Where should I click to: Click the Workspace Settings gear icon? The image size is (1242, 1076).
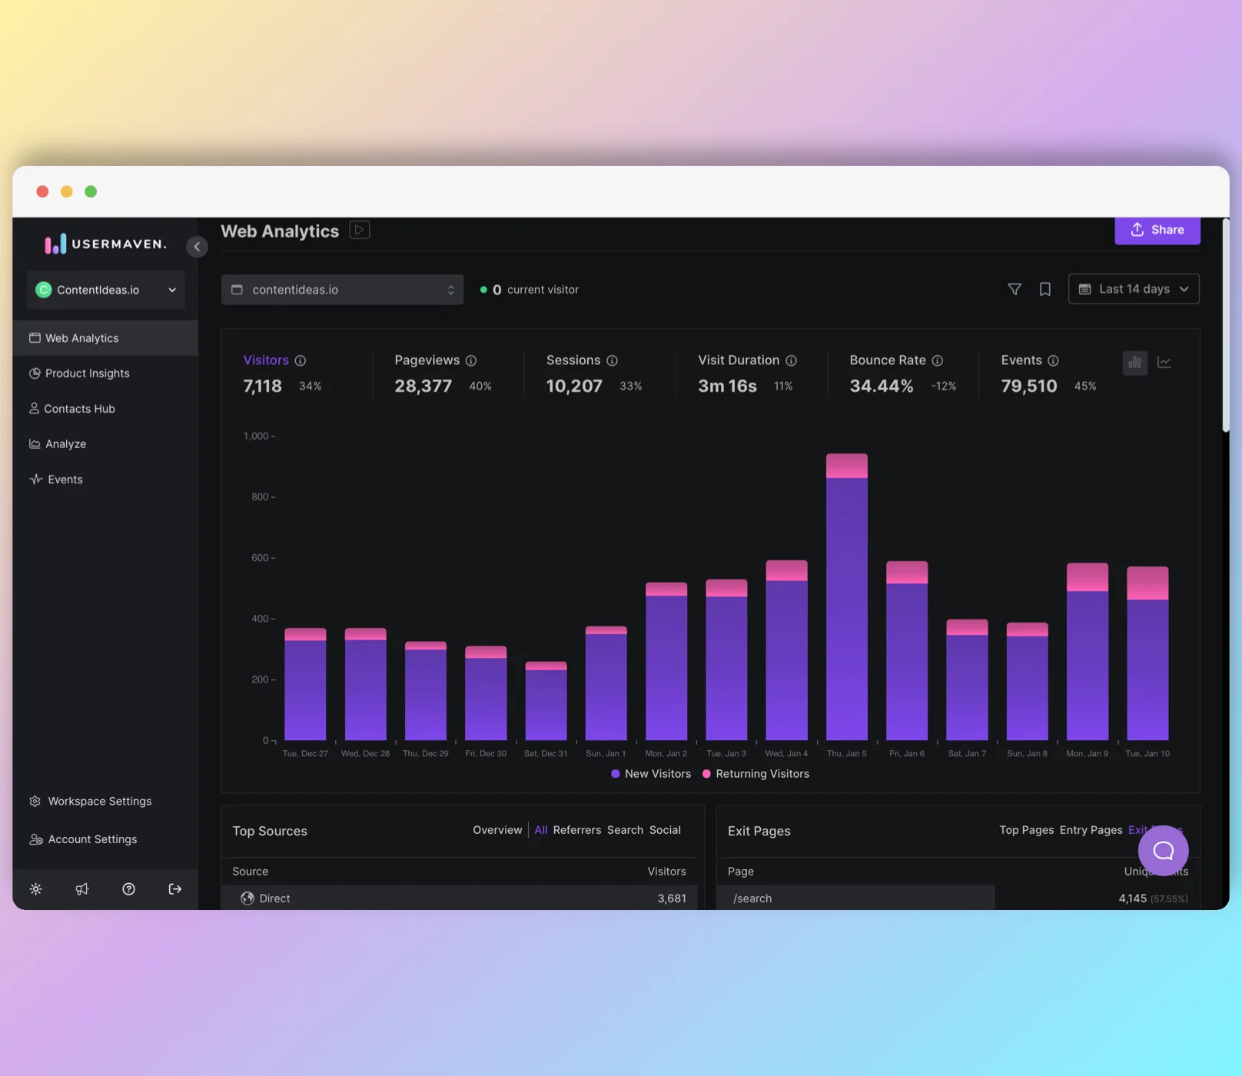click(35, 801)
